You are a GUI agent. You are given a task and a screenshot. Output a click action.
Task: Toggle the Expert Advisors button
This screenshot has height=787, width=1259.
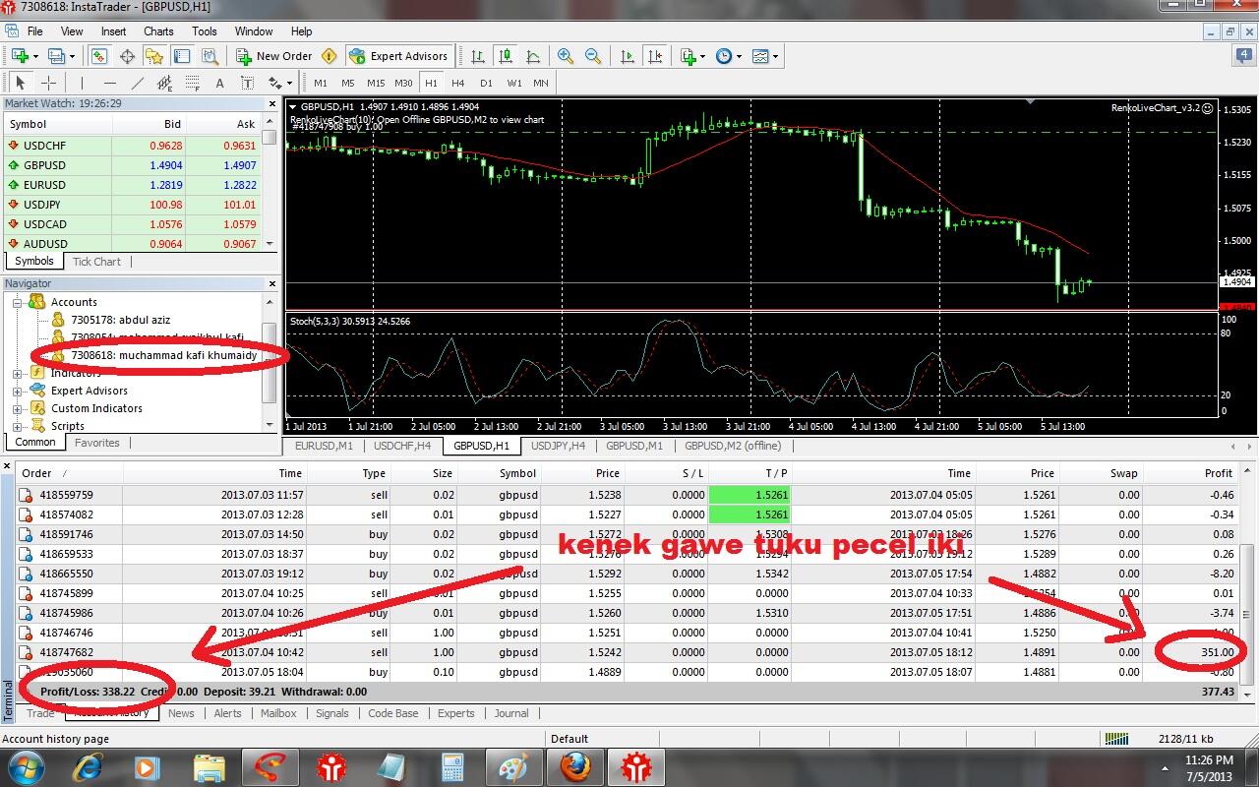tap(399, 56)
